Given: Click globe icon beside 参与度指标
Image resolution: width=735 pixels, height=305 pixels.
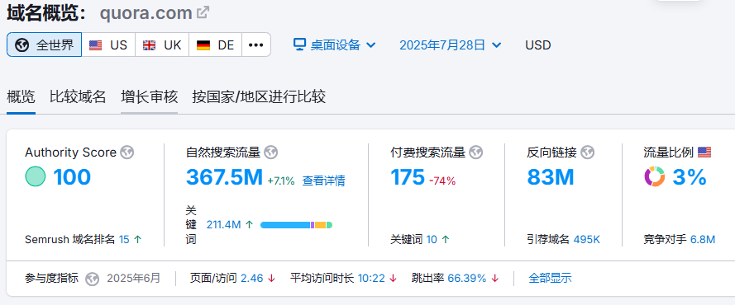Looking at the screenshot, I should click(x=93, y=279).
